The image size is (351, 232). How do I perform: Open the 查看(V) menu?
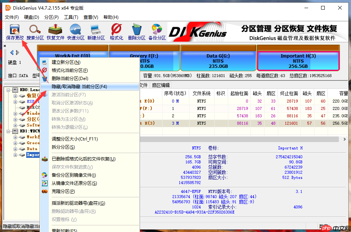91,17
